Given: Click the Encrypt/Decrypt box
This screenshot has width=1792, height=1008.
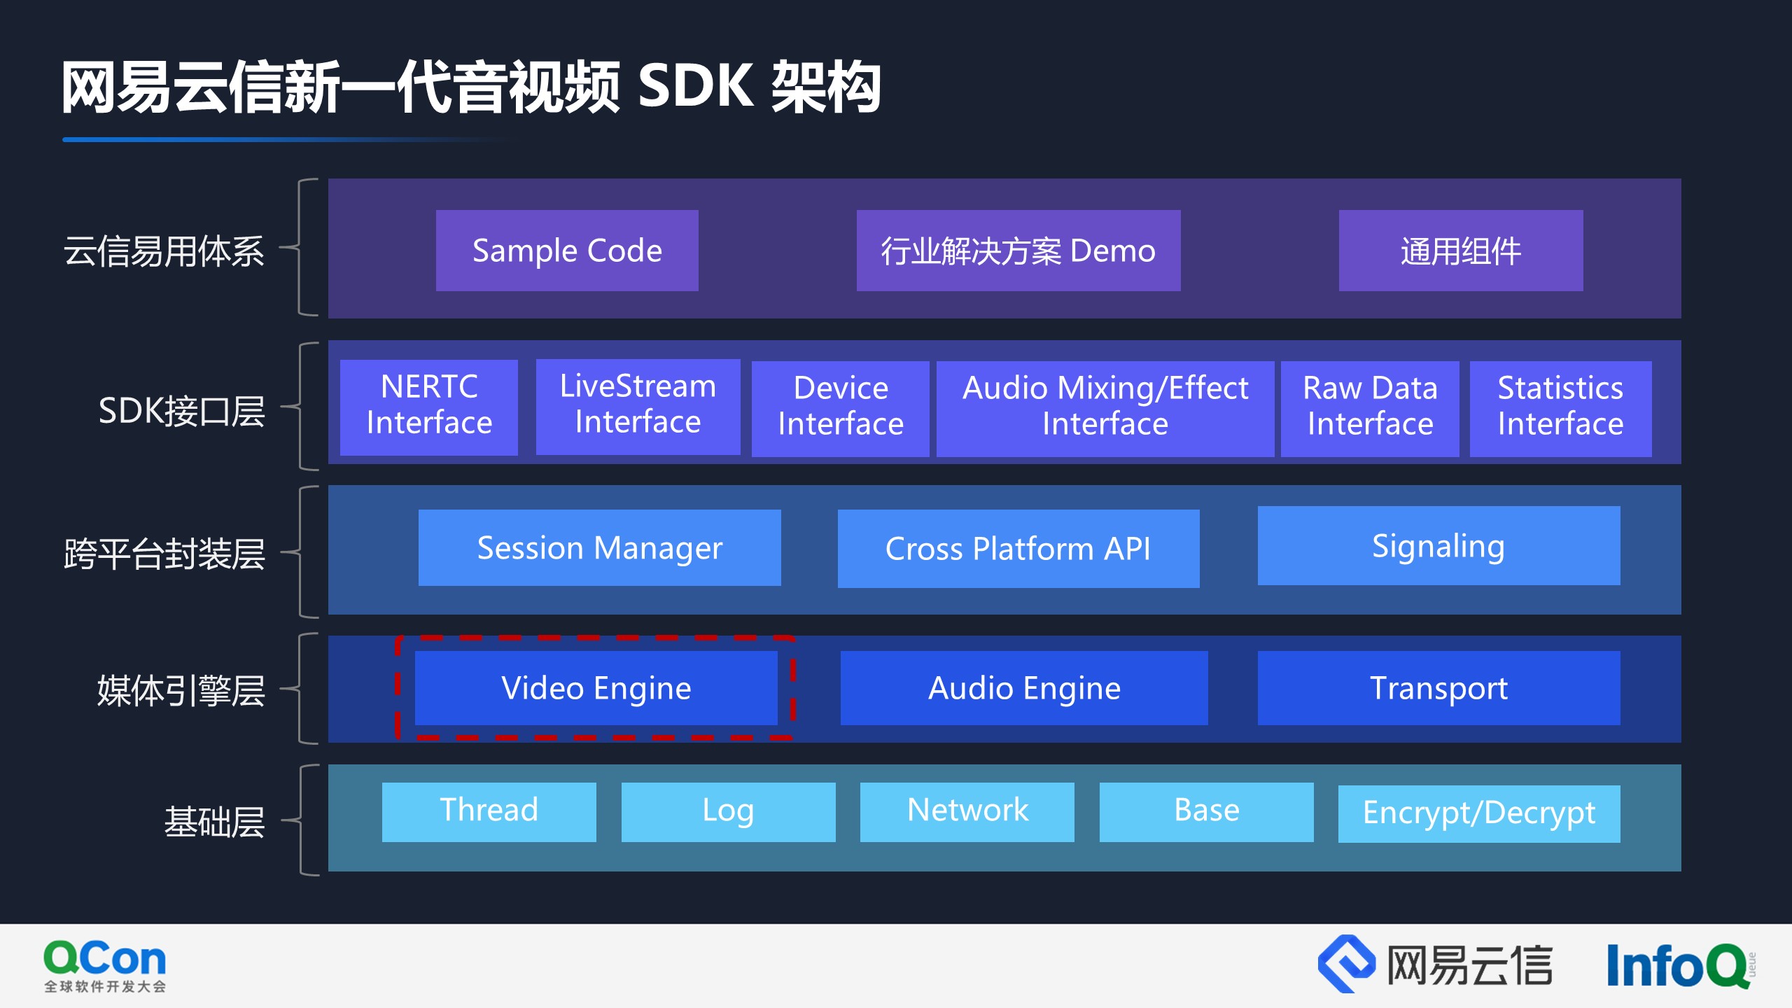Looking at the screenshot, I should [1479, 813].
